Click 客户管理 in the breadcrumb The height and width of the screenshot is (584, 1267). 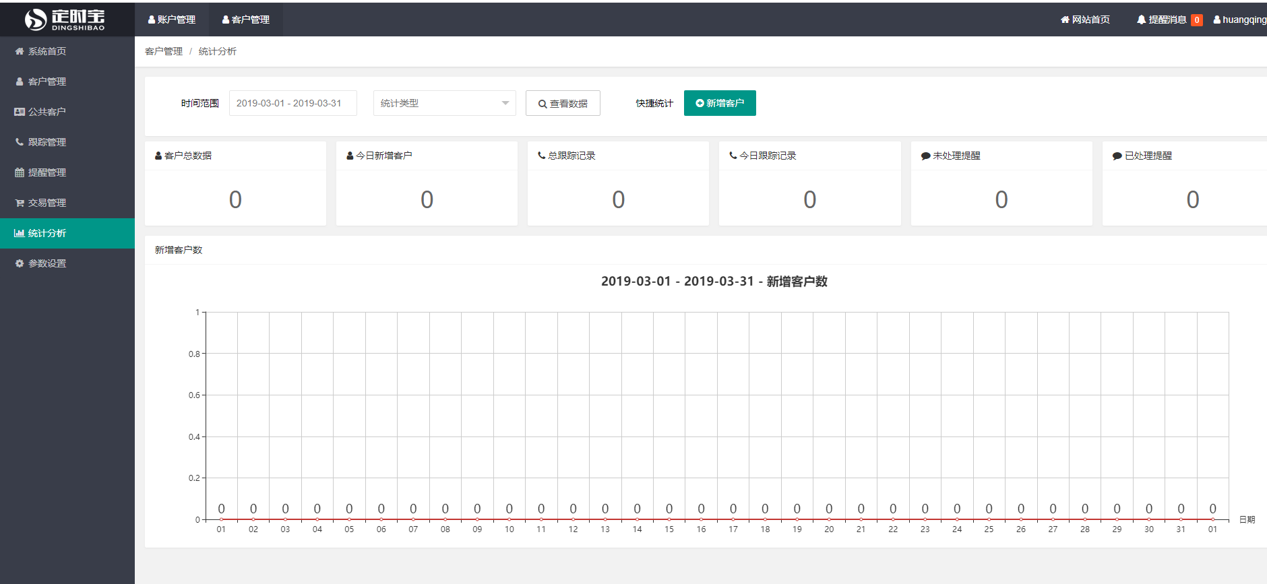164,51
